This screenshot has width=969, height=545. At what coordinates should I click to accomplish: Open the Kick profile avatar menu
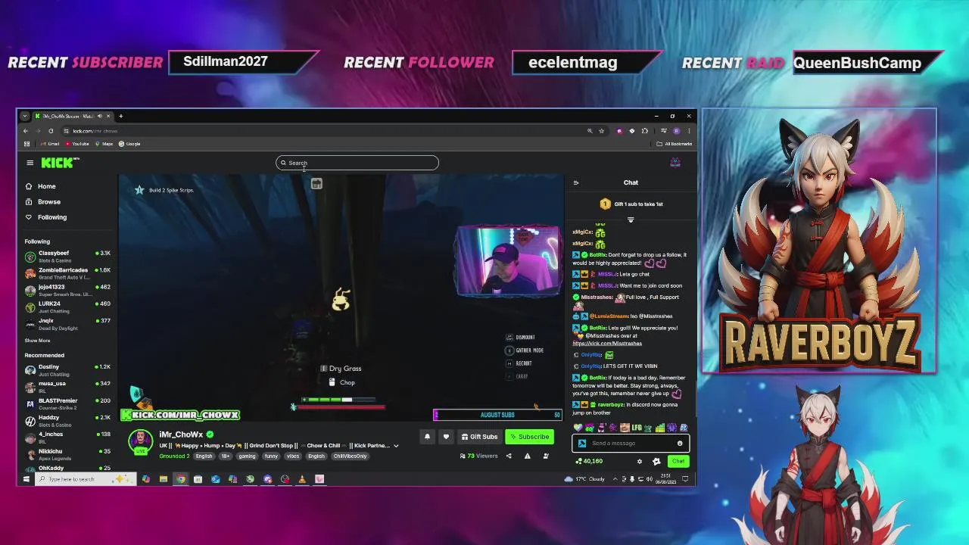675,163
